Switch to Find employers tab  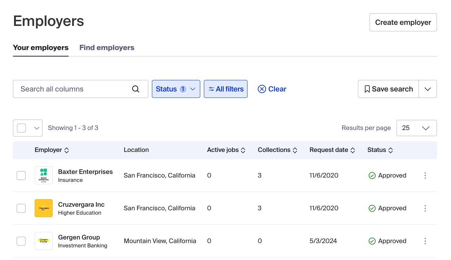(x=107, y=48)
